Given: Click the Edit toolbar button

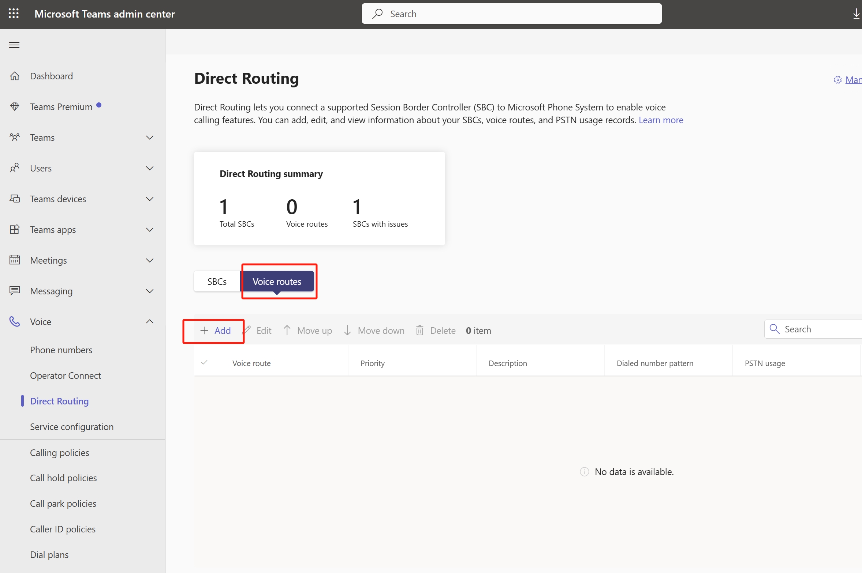Looking at the screenshot, I should pos(258,331).
